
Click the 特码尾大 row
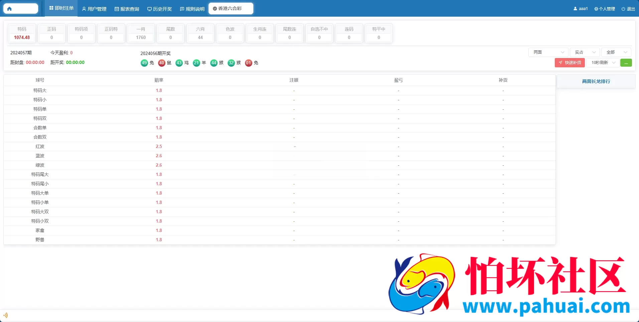coord(279,175)
